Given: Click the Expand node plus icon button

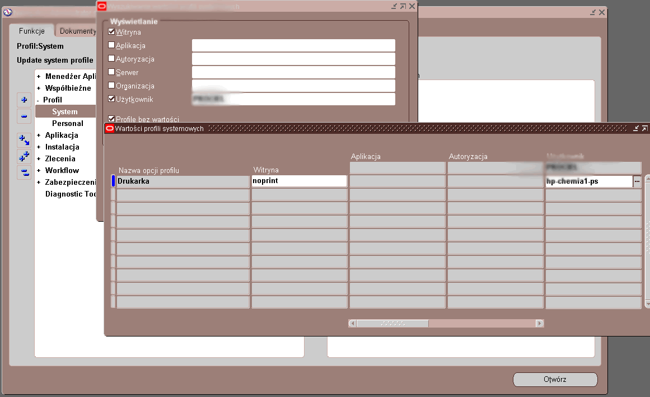Looking at the screenshot, I should (24, 100).
